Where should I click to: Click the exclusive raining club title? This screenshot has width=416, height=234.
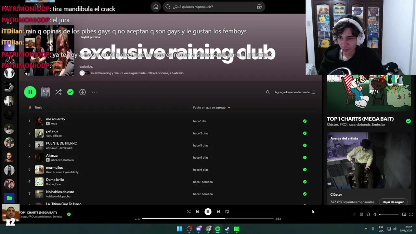point(177,52)
